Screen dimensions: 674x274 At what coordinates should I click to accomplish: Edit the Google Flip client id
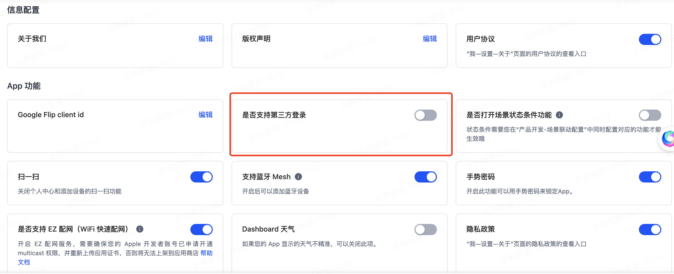tap(205, 115)
